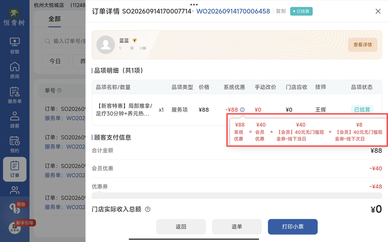This screenshot has height=242, width=388.
Task: Click the ¥0 store receivable cell
Action: pos(289,110)
